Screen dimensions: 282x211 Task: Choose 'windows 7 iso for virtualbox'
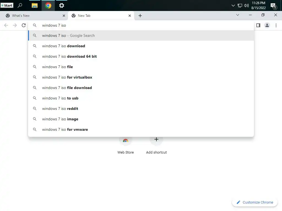tap(141, 77)
